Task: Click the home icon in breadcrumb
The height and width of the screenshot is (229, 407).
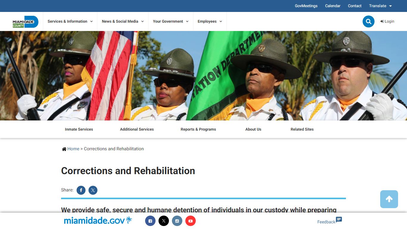Action: point(64,149)
